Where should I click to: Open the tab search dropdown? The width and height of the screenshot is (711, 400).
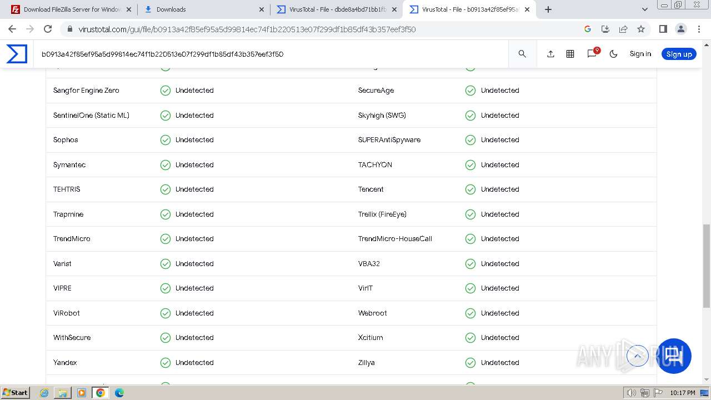coord(645,9)
